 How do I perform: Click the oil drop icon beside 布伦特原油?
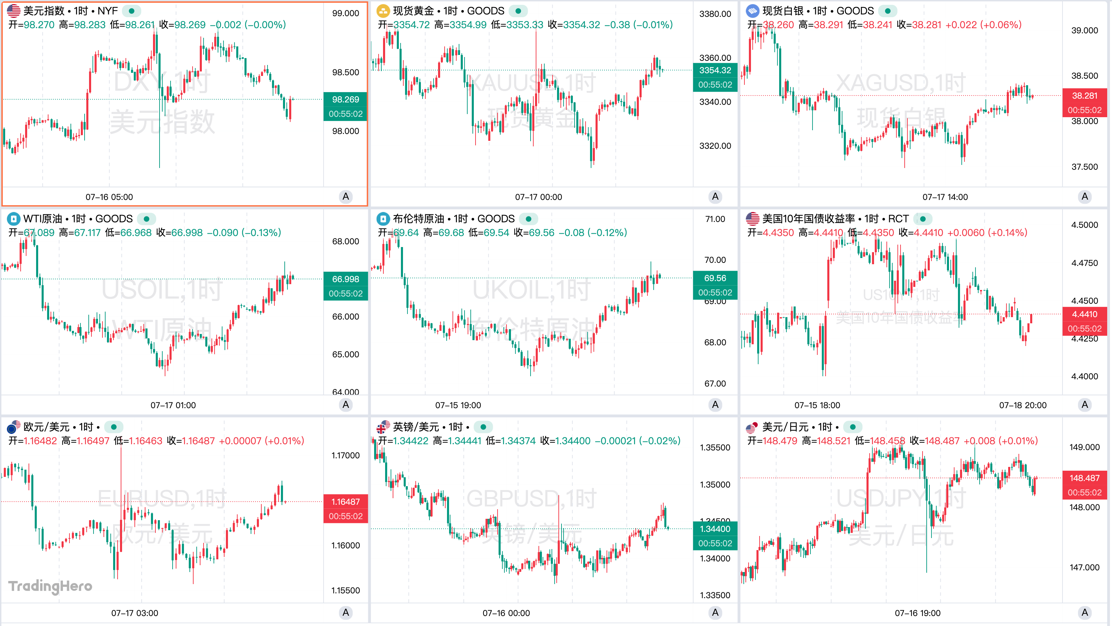pos(383,219)
